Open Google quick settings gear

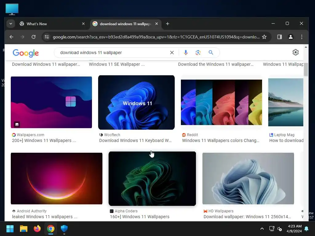(296, 52)
